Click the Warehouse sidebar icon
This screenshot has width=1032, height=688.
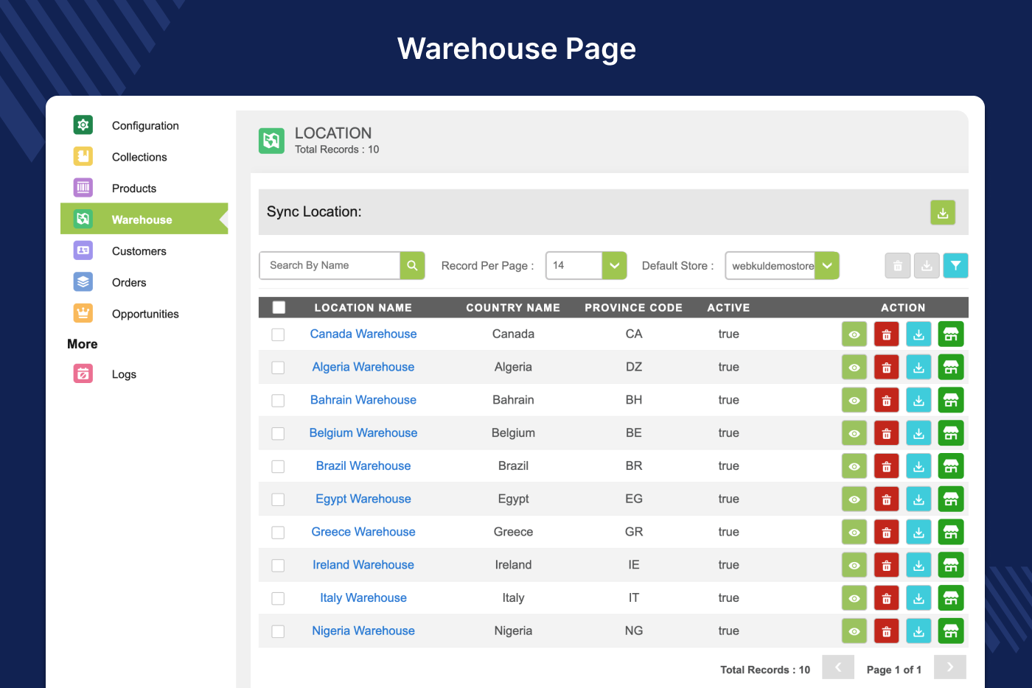[83, 219]
